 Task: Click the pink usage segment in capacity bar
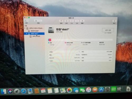click(50, 40)
